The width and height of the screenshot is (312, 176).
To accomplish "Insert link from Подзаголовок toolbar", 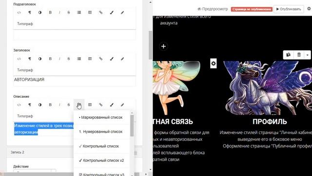I will click(101, 13).
